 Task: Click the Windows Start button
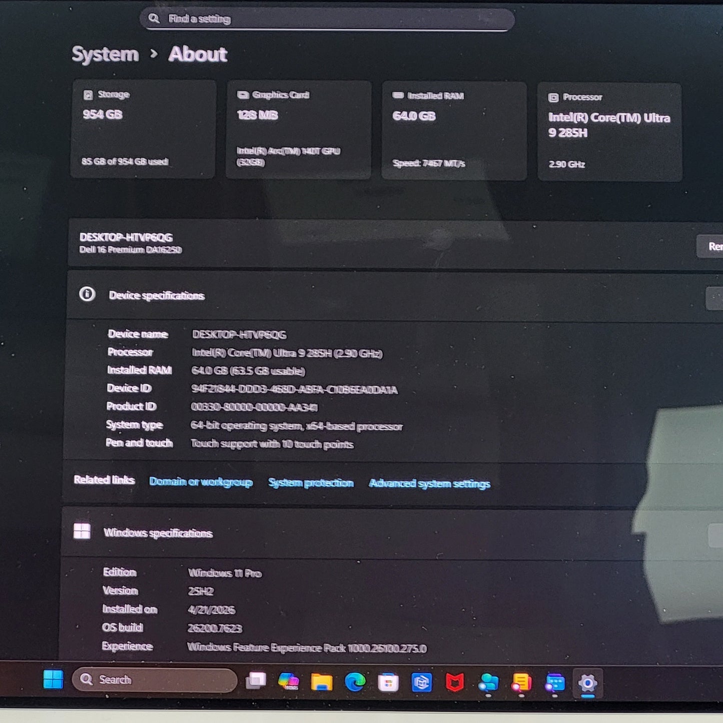pyautogui.click(x=53, y=679)
